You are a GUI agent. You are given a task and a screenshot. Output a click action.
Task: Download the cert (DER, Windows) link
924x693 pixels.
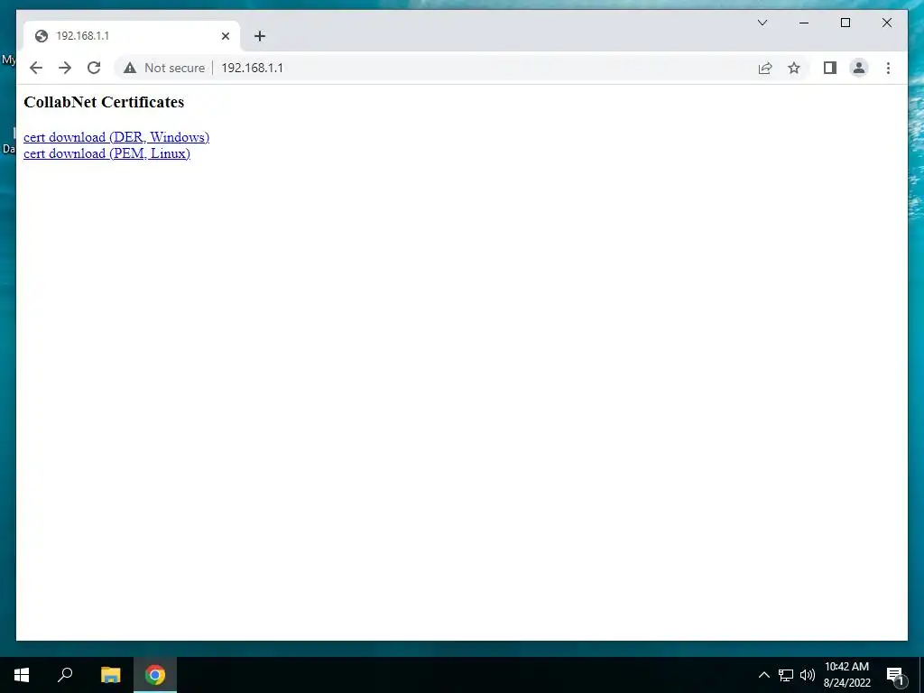point(116,137)
